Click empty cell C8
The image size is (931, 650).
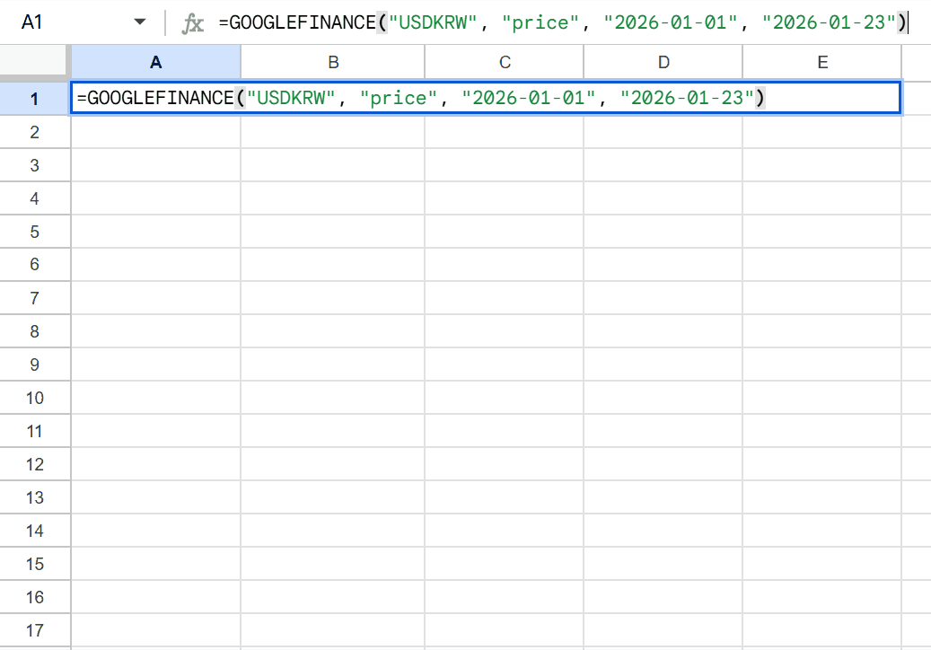click(504, 331)
